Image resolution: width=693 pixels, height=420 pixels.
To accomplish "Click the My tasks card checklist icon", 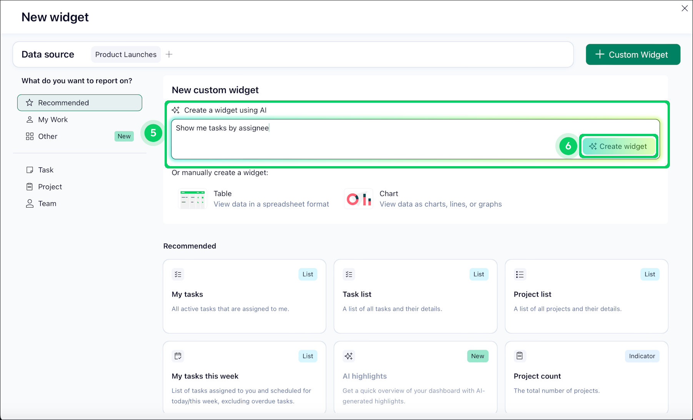I will 178,274.
